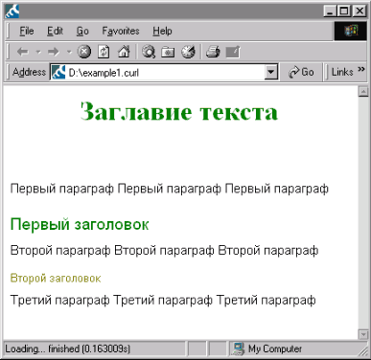Go to the Home page icon

(124, 52)
